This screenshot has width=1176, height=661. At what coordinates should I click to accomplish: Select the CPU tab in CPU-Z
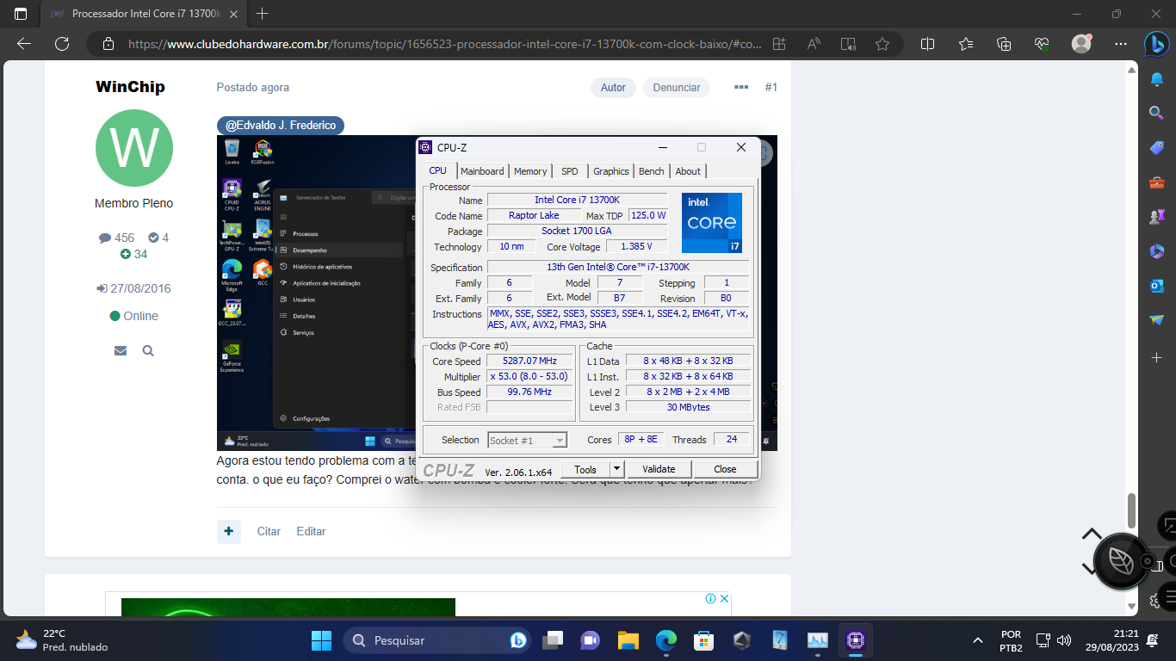[x=438, y=170]
